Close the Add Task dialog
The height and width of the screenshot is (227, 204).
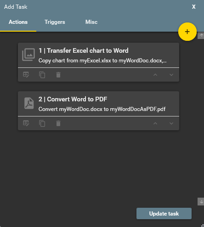tap(194, 7)
